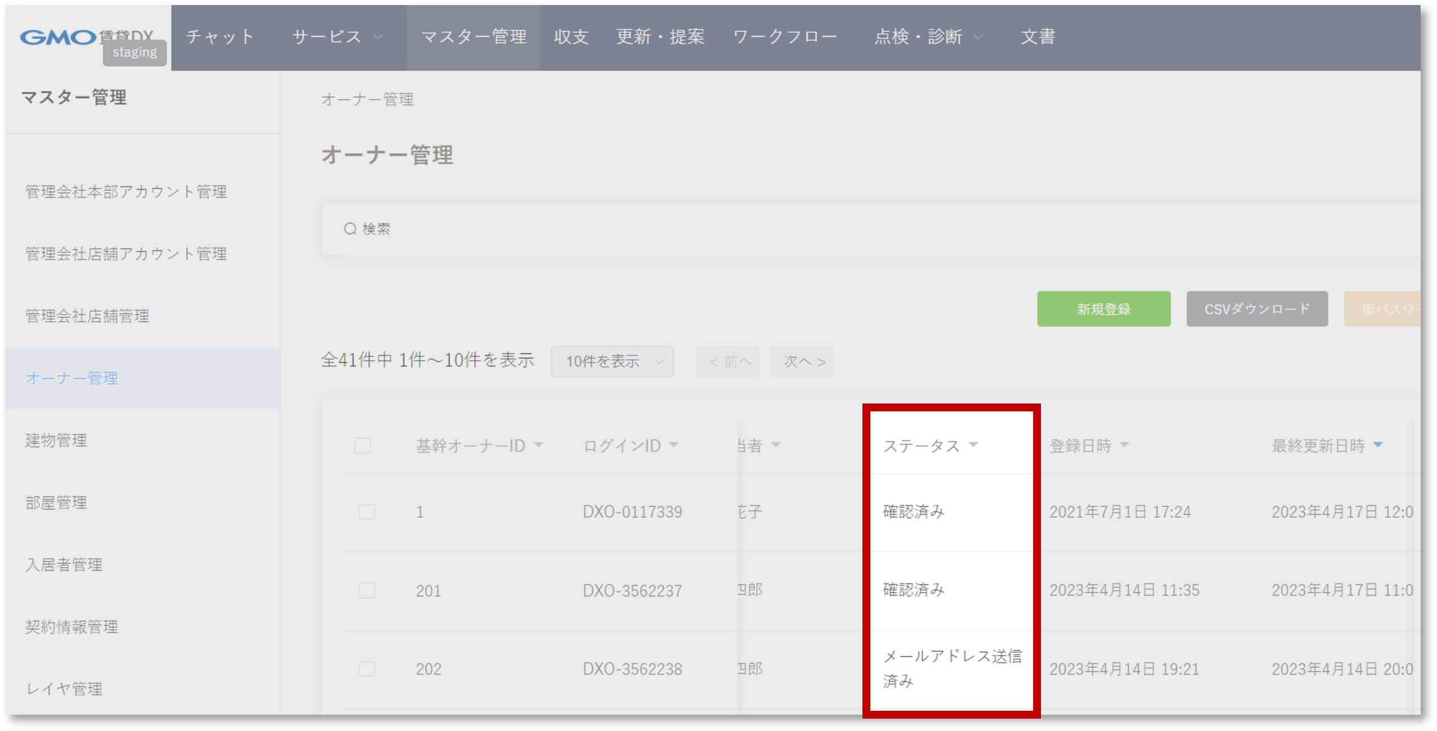Click the 新規登録 button
The height and width of the screenshot is (731, 1437).
pyautogui.click(x=1104, y=309)
